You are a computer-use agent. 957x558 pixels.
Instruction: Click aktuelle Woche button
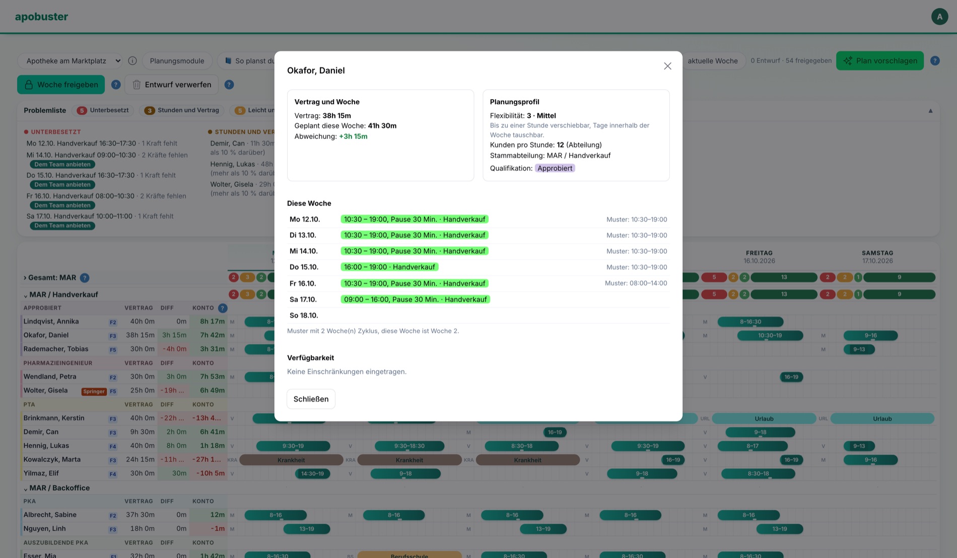712,60
